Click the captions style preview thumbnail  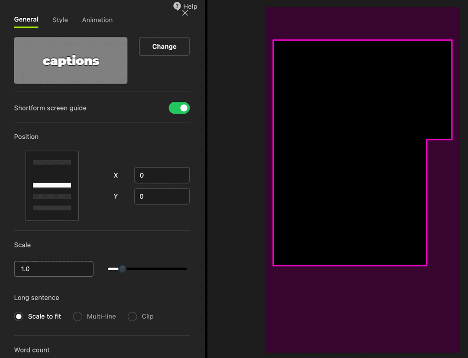pyautogui.click(x=70, y=60)
